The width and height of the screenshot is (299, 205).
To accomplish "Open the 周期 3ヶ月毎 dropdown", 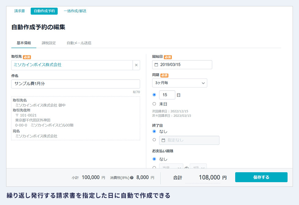I will [179, 83].
